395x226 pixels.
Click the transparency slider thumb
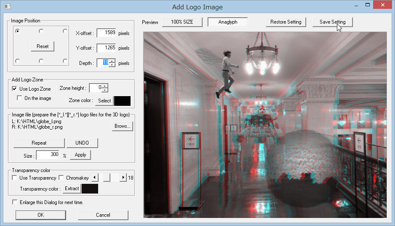coord(107,178)
